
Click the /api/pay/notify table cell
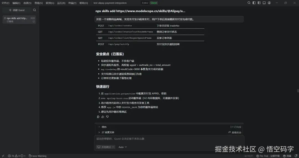tap(118, 44)
